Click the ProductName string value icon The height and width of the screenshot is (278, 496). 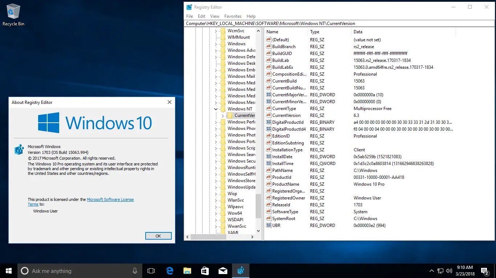click(269, 184)
